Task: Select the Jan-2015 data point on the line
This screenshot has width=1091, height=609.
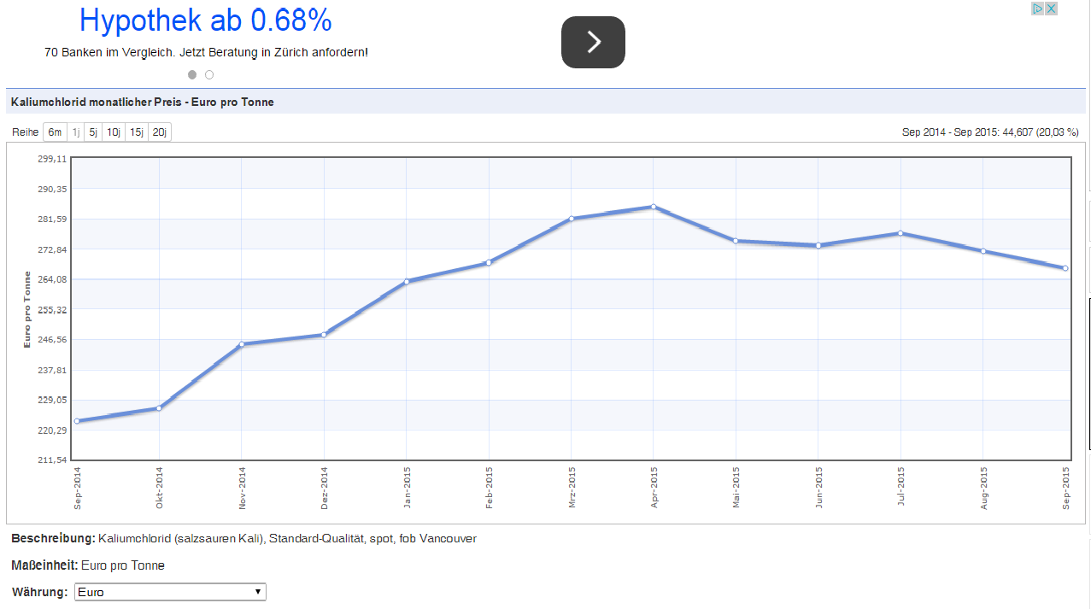Action: (x=407, y=282)
